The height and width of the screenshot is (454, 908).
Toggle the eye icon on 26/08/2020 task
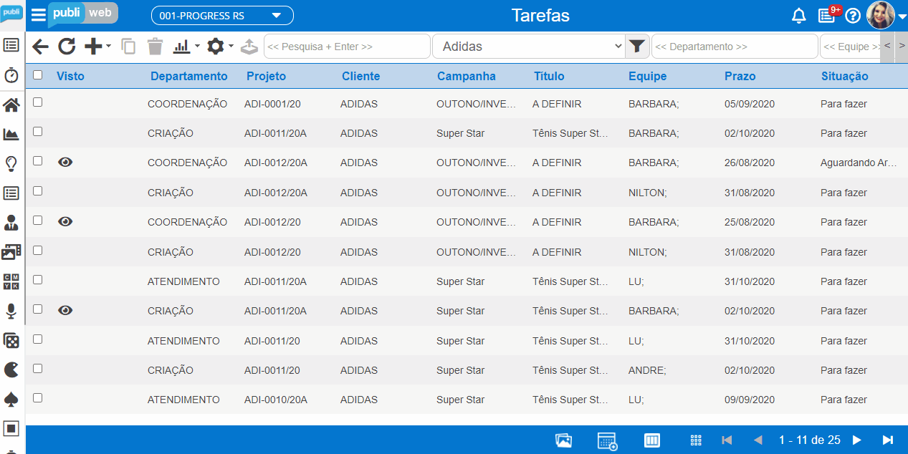tap(65, 163)
